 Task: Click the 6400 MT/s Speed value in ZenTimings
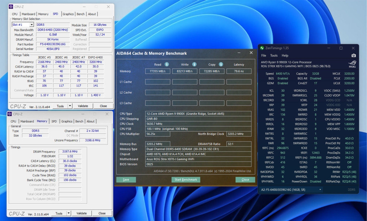pos(283,73)
